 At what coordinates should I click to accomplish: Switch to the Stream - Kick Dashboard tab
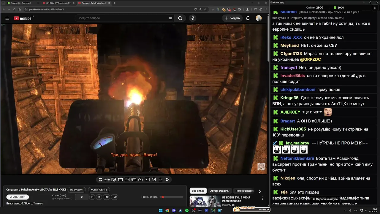(x=23, y=3)
